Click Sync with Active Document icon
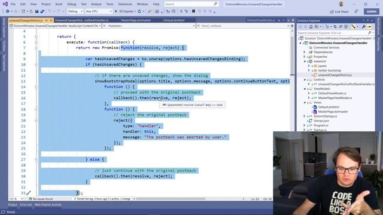This screenshot has height=215, width=383. pos(335,27)
